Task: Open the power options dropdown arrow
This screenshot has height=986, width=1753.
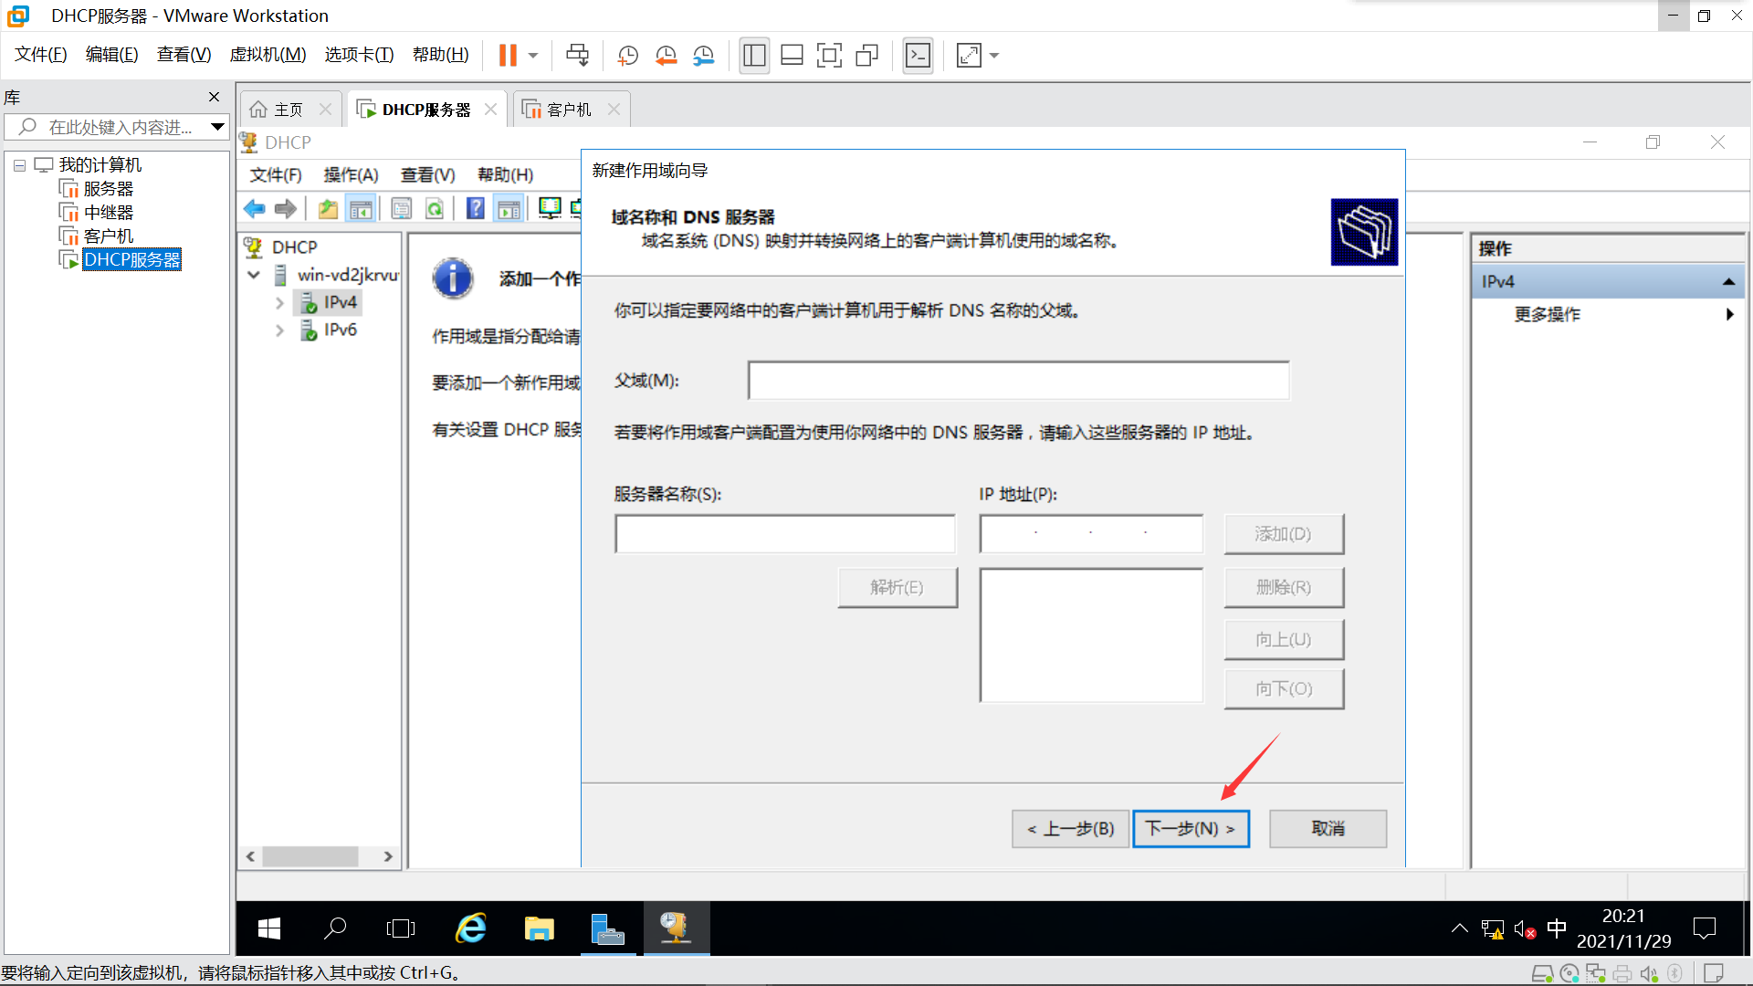Action: (533, 56)
